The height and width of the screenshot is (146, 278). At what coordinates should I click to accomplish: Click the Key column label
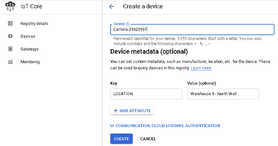[x=114, y=83]
